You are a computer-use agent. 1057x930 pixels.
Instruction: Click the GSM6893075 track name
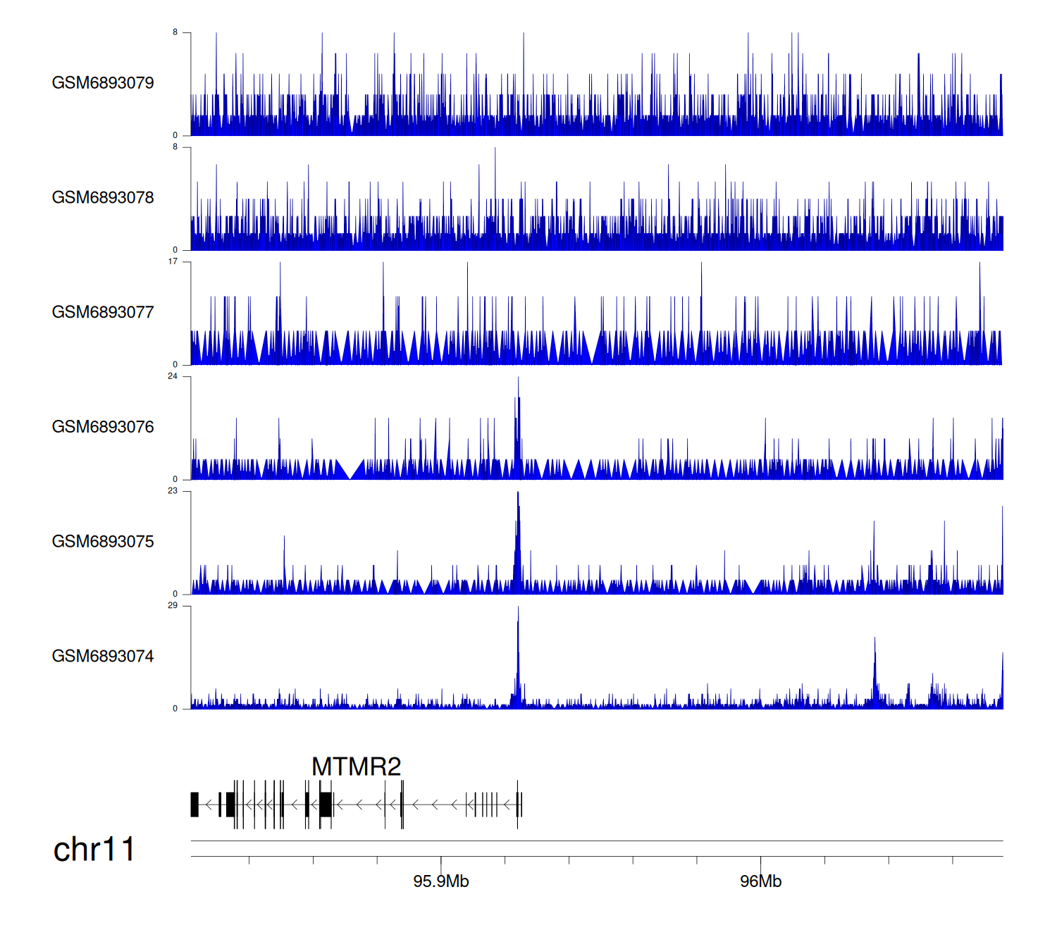103,542
